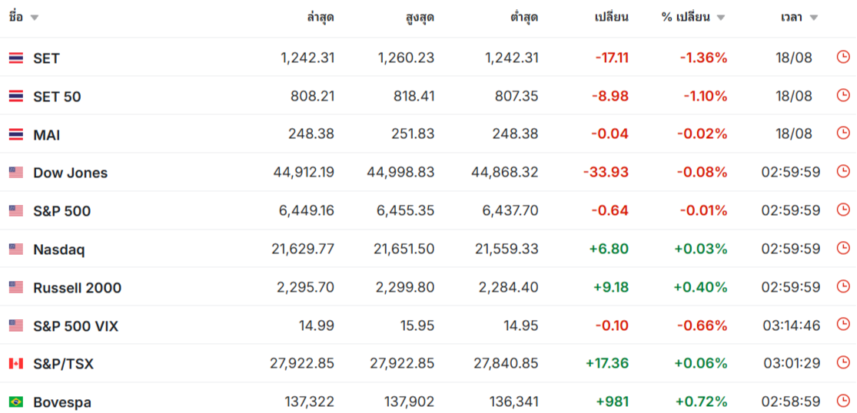Click the clock icon in Bovespa row
This screenshot has width=857, height=413.
pos(843,401)
